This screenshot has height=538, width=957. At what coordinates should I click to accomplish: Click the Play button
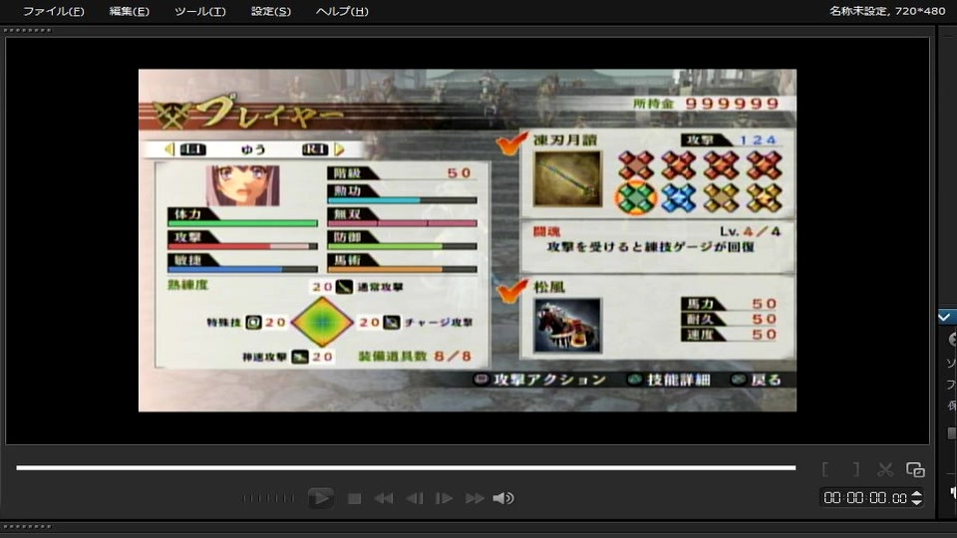320,498
